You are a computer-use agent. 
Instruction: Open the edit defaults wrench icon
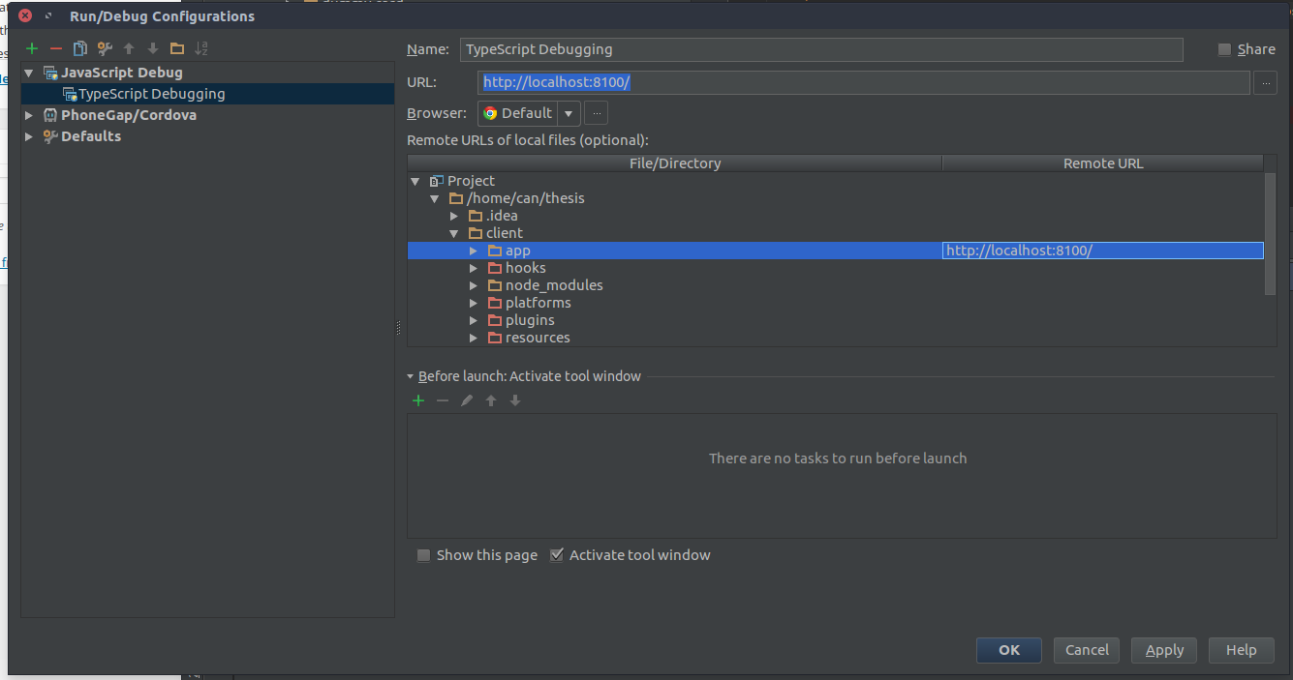coord(105,48)
